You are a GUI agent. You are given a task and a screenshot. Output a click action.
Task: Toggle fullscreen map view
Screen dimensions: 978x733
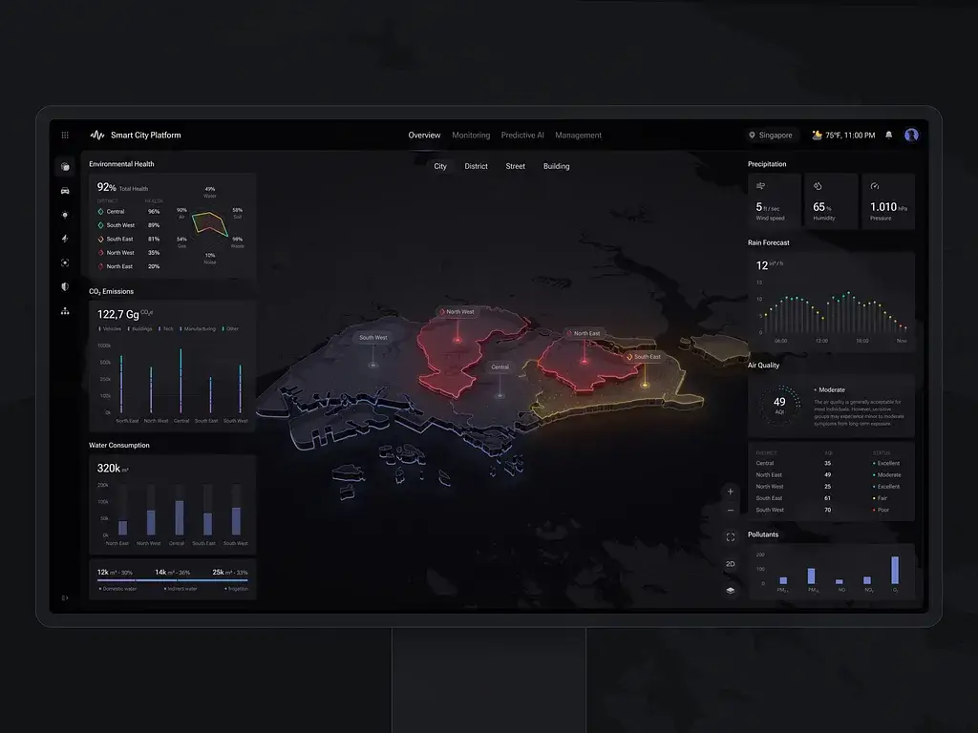click(731, 537)
